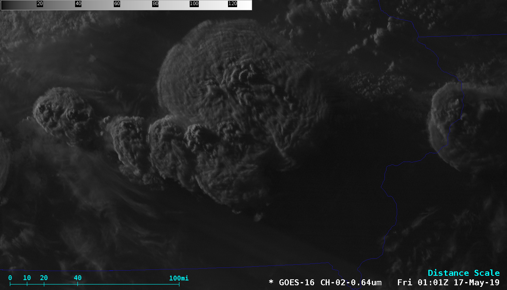The image size is (507, 290).
Task: Click the colorbar value label 120
Action: [233, 4]
